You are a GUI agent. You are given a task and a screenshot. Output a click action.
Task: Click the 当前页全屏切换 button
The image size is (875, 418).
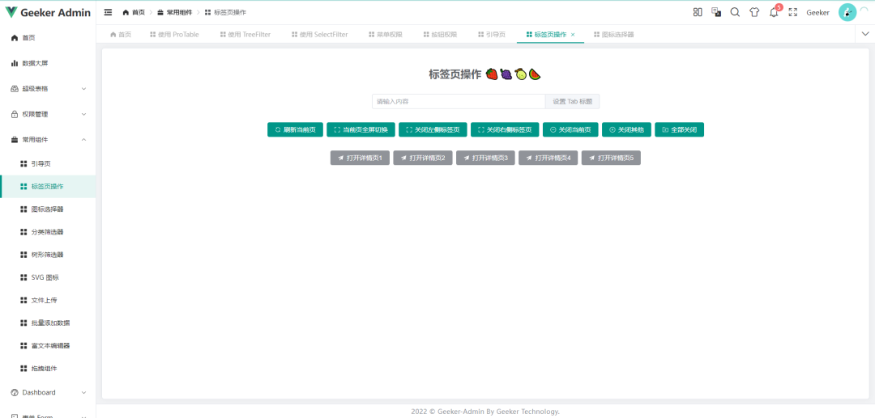click(361, 129)
